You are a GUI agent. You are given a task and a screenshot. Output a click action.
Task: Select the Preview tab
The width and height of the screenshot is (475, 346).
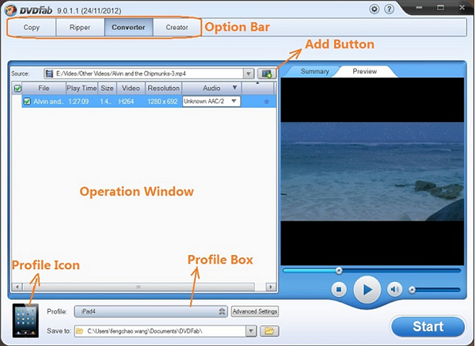364,71
